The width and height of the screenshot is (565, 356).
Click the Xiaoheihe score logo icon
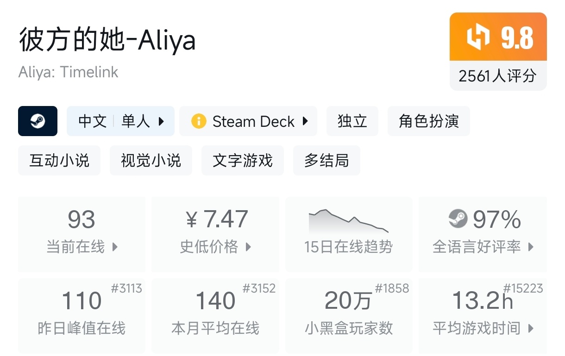tap(477, 37)
